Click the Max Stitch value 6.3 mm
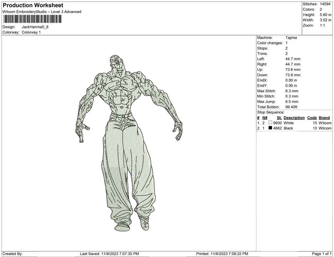The height and width of the screenshot is (257, 334). point(292,91)
